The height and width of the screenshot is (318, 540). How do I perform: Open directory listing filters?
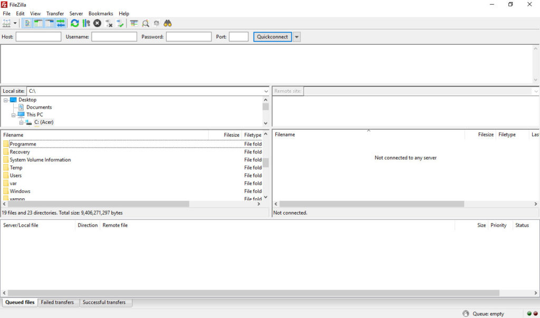pos(133,23)
